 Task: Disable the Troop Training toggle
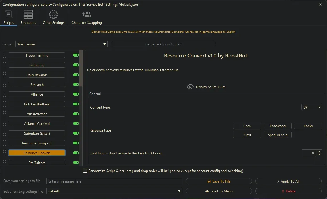pyautogui.click(x=76, y=55)
